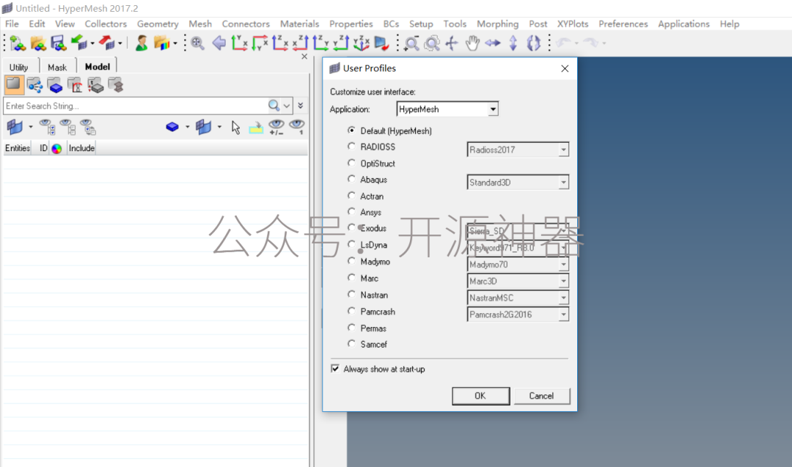The height and width of the screenshot is (467, 792).
Task: Toggle the show/hide eye plus-minus icon
Action: tap(276, 128)
